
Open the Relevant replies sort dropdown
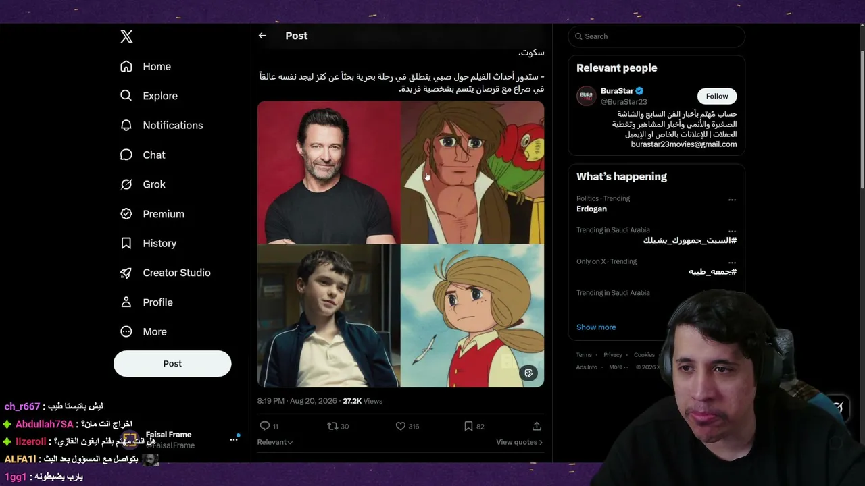[x=275, y=442]
